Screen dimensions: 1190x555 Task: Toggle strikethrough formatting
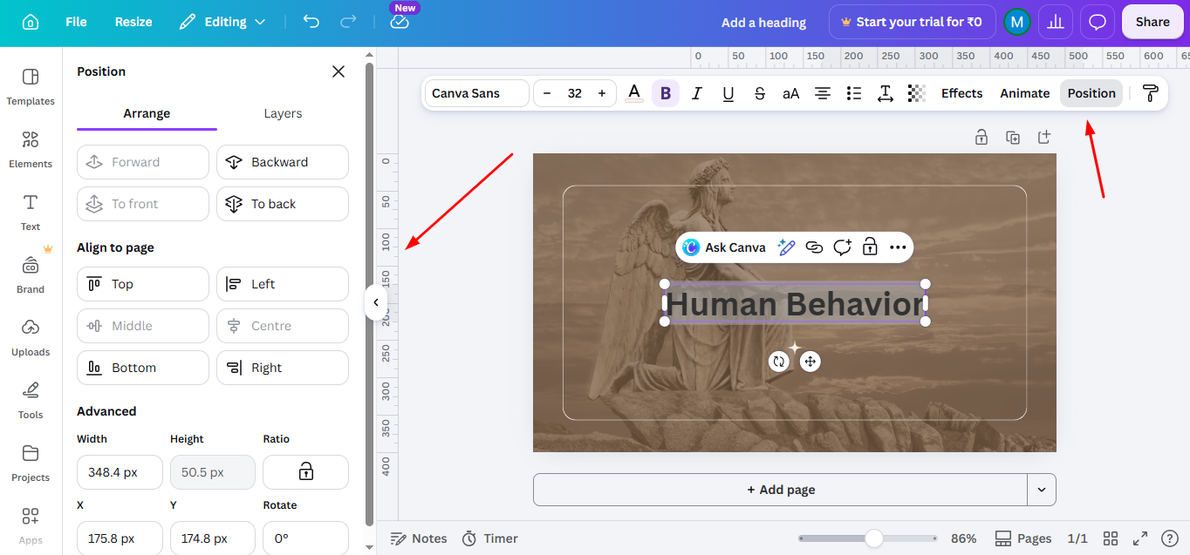[760, 93]
